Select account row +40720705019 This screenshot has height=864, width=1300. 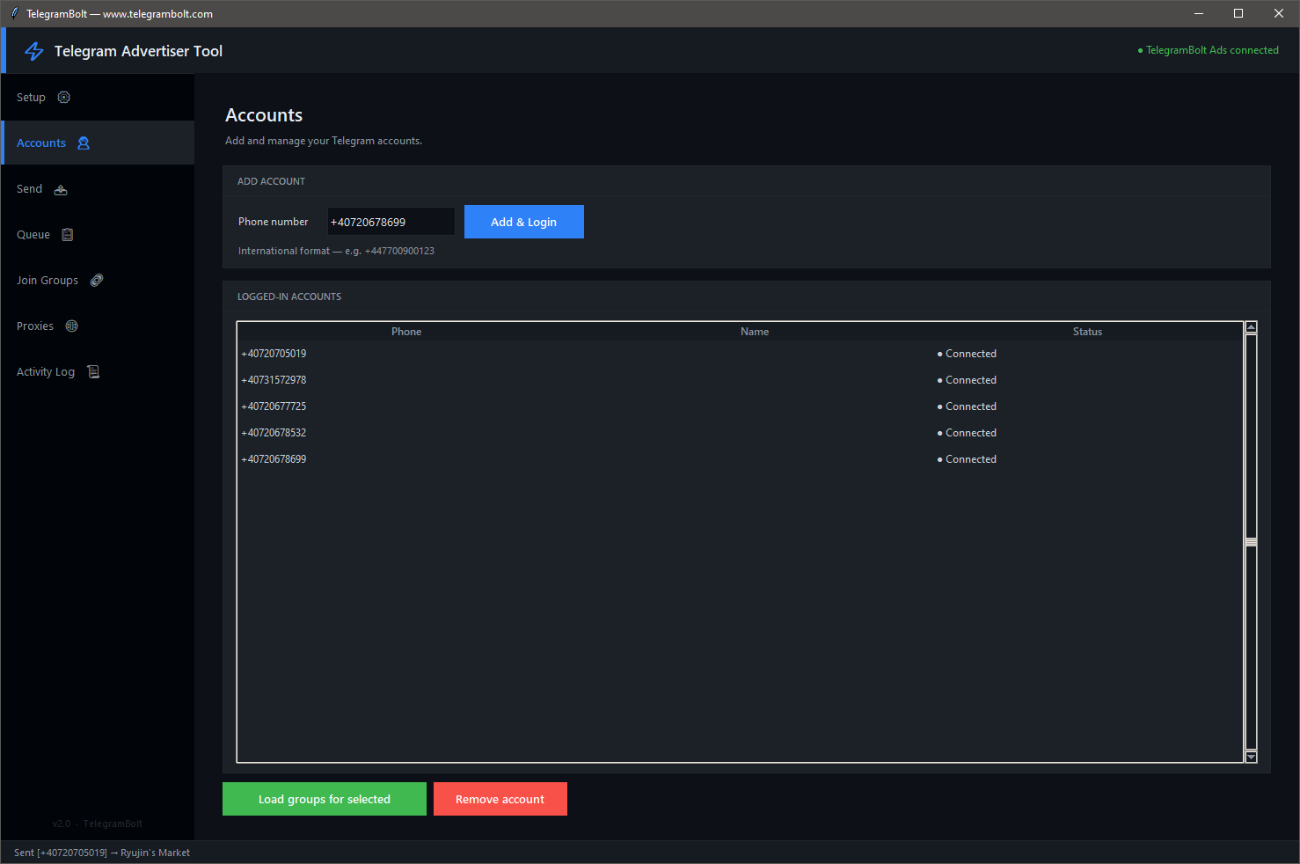(x=740, y=354)
